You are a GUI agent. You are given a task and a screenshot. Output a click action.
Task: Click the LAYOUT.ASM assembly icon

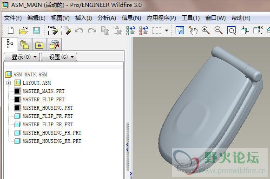coord(18,83)
